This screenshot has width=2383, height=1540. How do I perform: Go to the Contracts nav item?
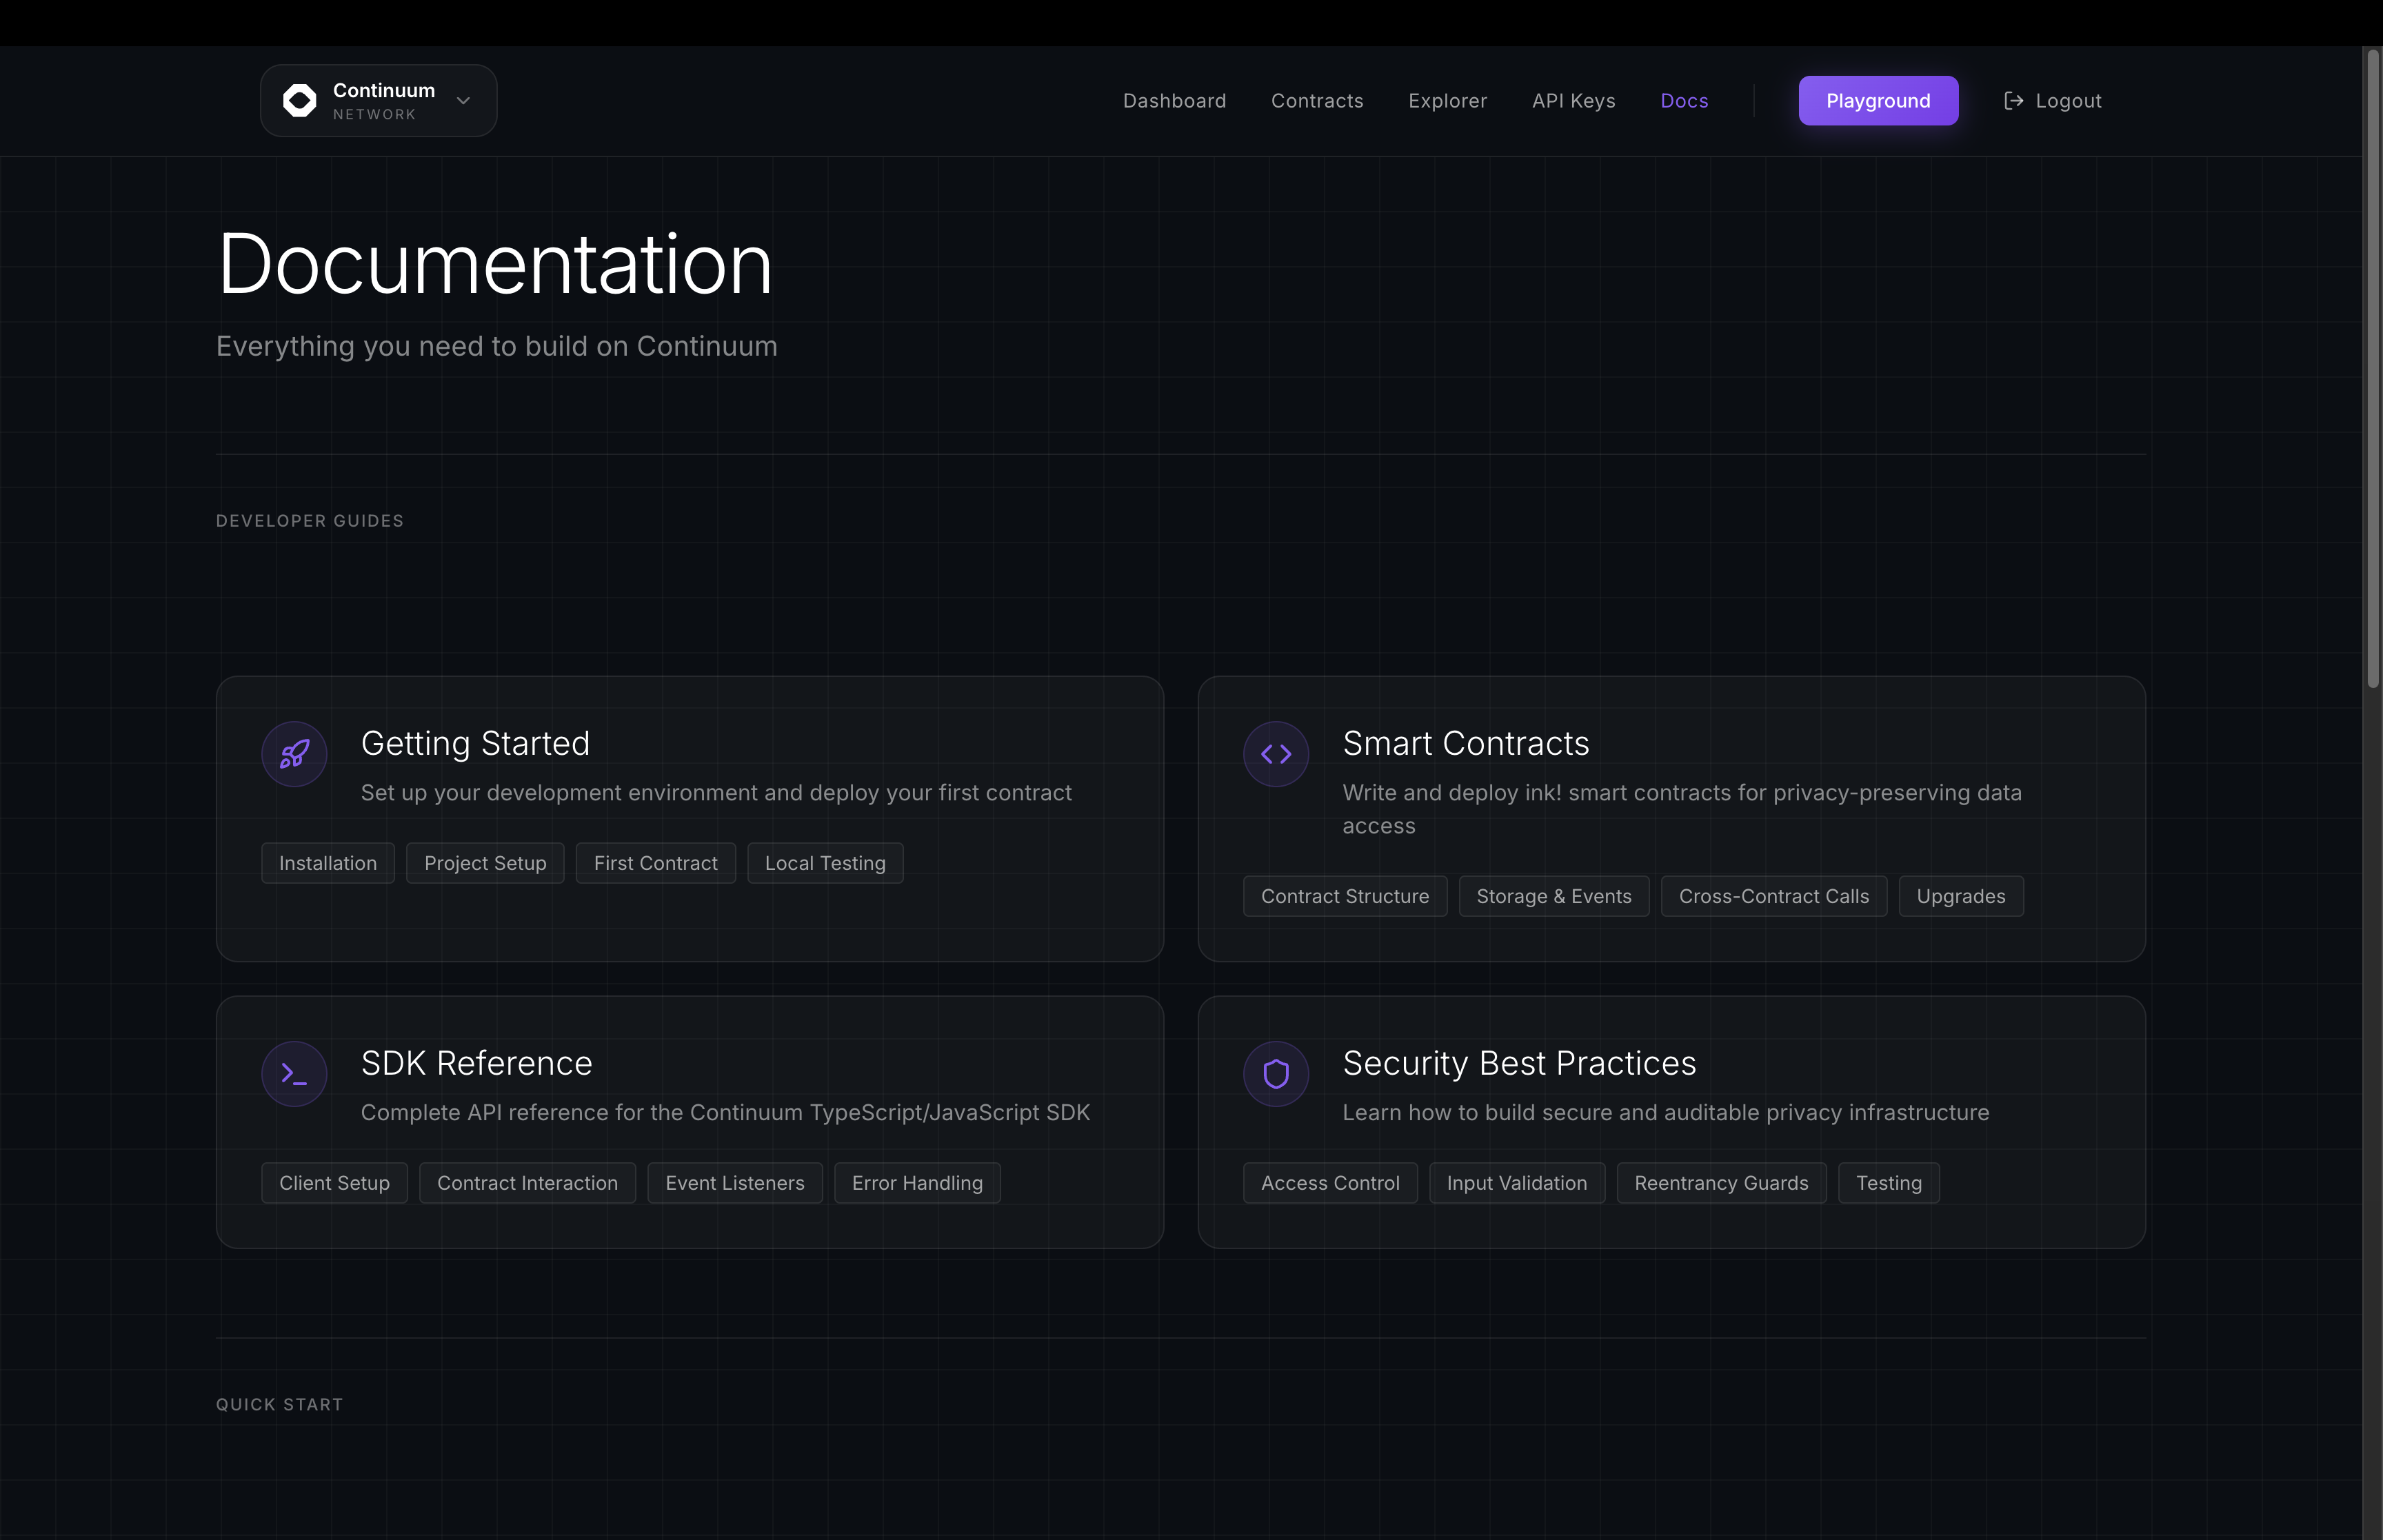point(1316,101)
